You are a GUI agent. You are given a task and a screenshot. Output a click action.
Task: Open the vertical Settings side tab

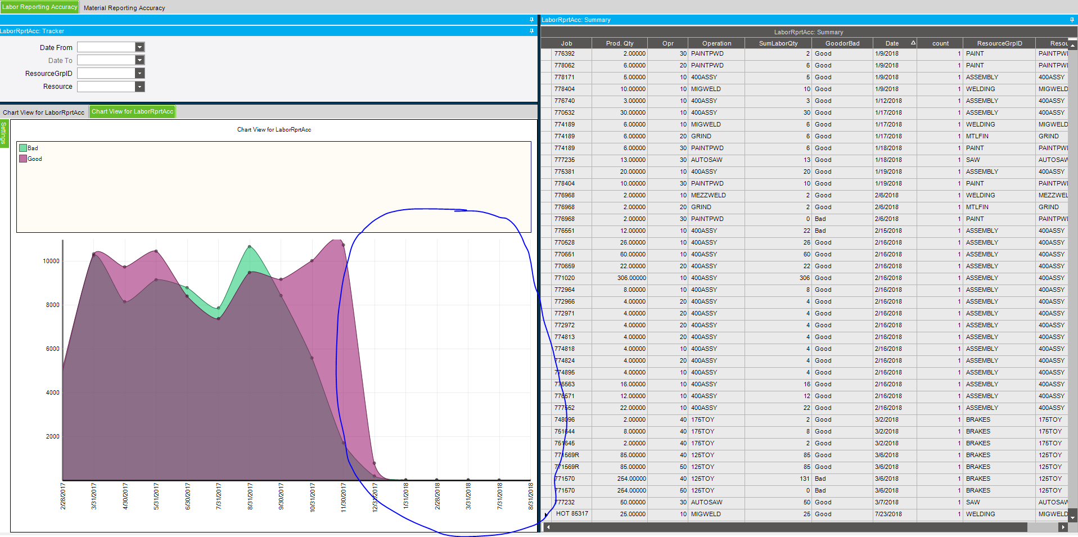(4, 133)
